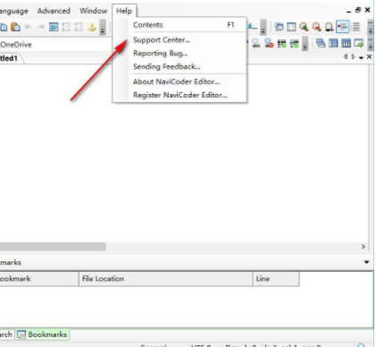Open the Window menu
Screen dimensions: 376x347
93,11
